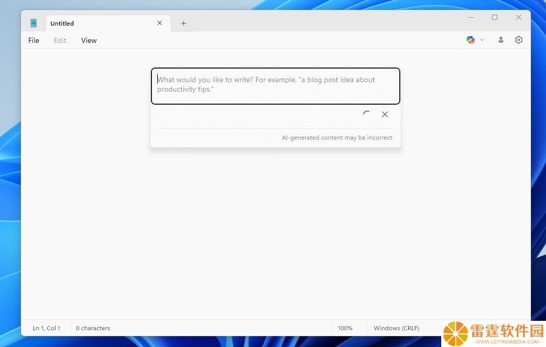Click the Ln 1, Col 1 status
Screen dimensions: 546x347
46,328
